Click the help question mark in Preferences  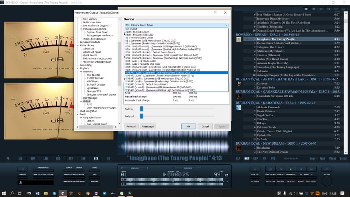pyautogui.click(x=215, y=13)
